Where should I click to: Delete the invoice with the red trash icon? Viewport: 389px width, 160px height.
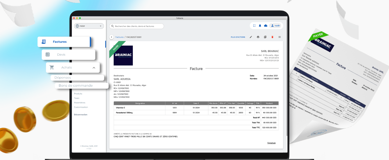pyautogui.click(x=272, y=37)
